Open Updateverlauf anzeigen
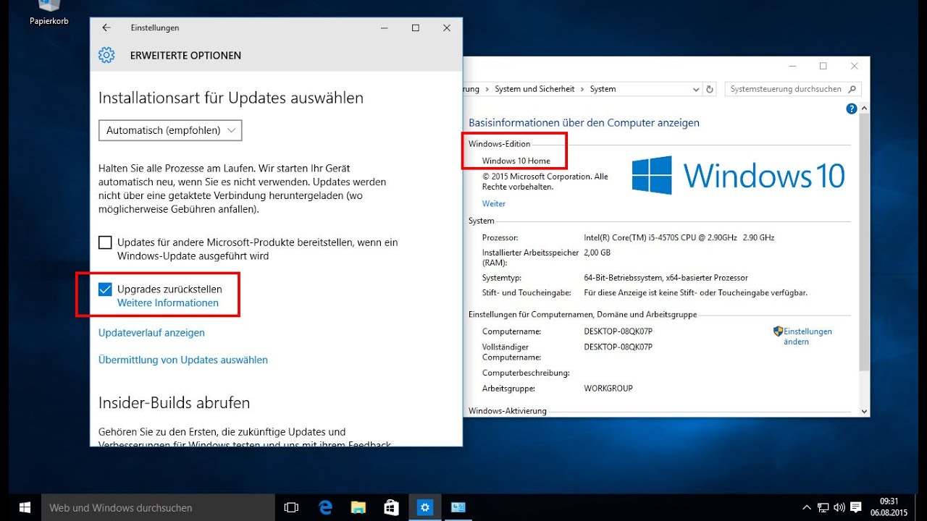The width and height of the screenshot is (927, 521). tap(151, 333)
